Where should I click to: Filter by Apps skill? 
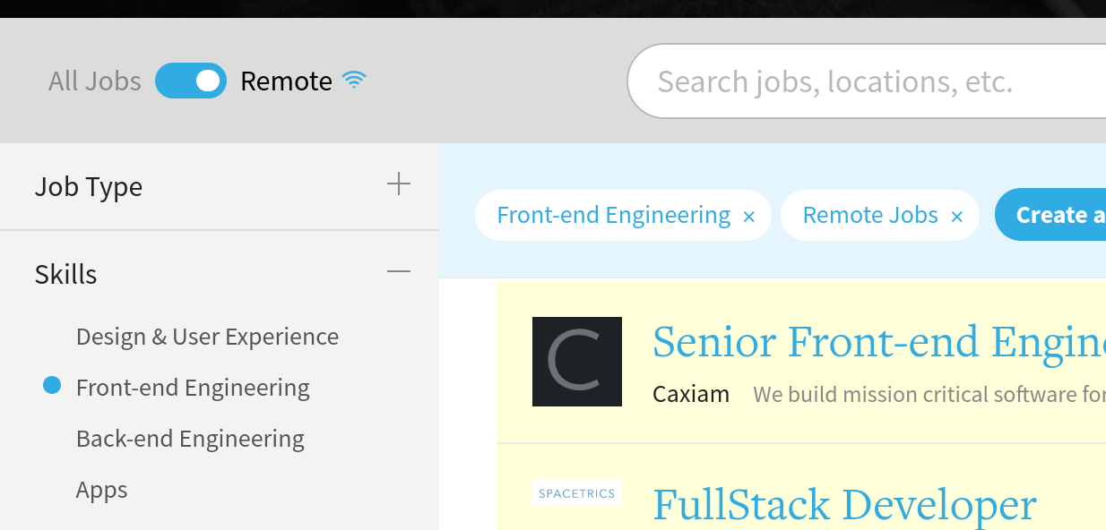click(x=102, y=490)
